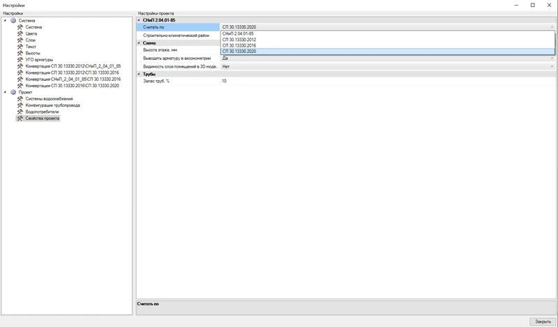
Task: Collapse the Проект tree root node
Action: (5, 92)
